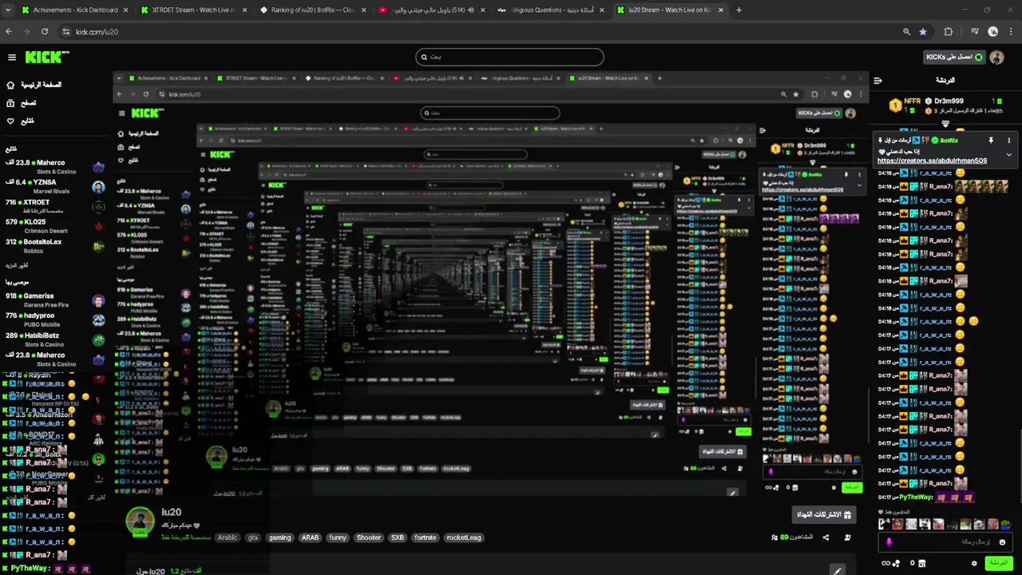Open the browser media control icon
The image size is (1022, 575).
[975, 32]
